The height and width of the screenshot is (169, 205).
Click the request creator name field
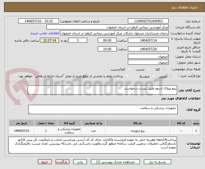[114, 33]
